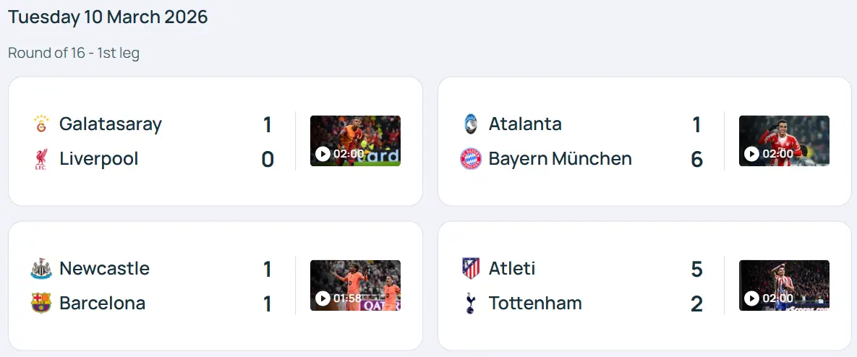Play the Galatasaray vs Liverpool highlights
This screenshot has height=357, width=857.
coord(355,141)
